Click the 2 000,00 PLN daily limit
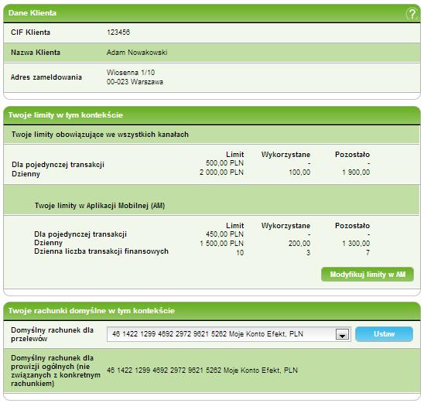The image size is (424, 403). pos(221,172)
